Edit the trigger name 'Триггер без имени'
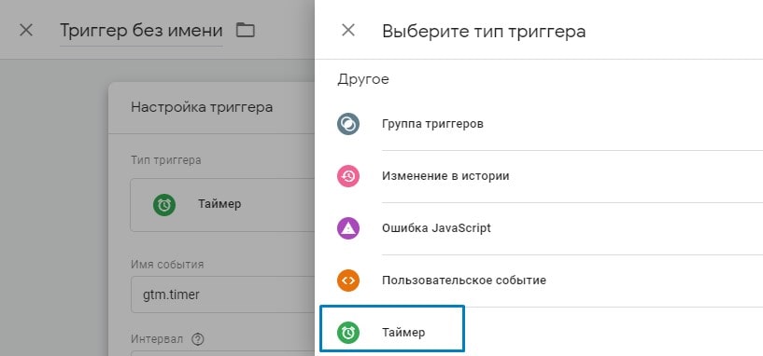Image resolution: width=763 pixels, height=356 pixels. tap(141, 32)
